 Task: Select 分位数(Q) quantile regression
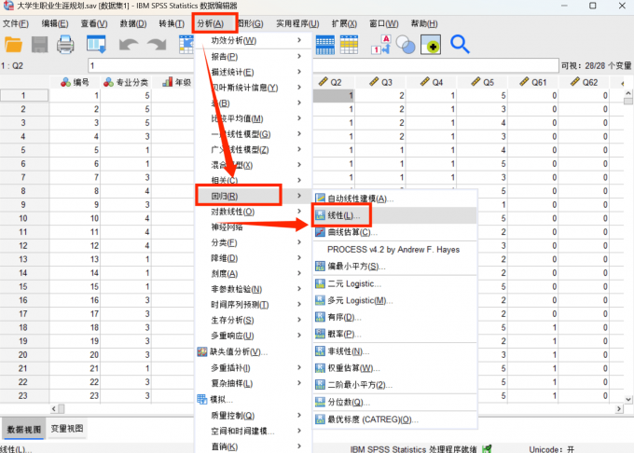click(395, 402)
